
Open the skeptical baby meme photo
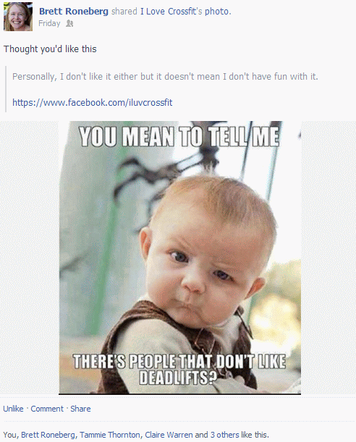point(179,257)
